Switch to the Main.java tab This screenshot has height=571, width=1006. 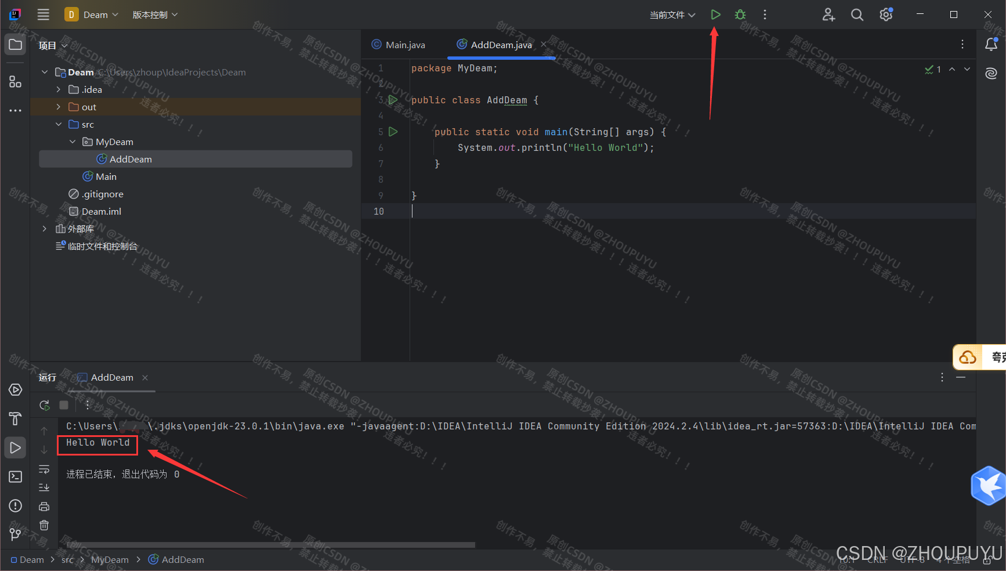(x=398, y=45)
